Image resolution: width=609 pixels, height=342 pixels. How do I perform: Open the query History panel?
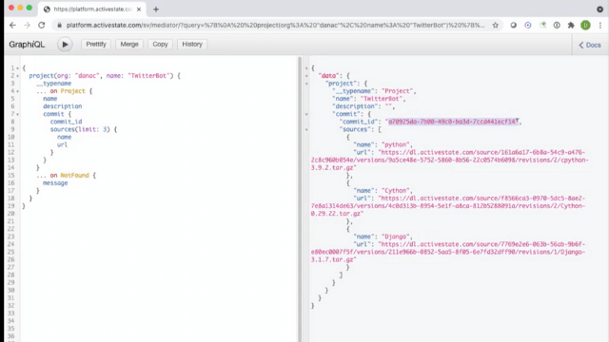coord(192,45)
